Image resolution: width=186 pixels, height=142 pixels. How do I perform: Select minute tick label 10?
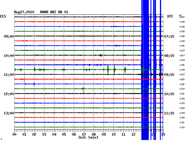[114, 135]
